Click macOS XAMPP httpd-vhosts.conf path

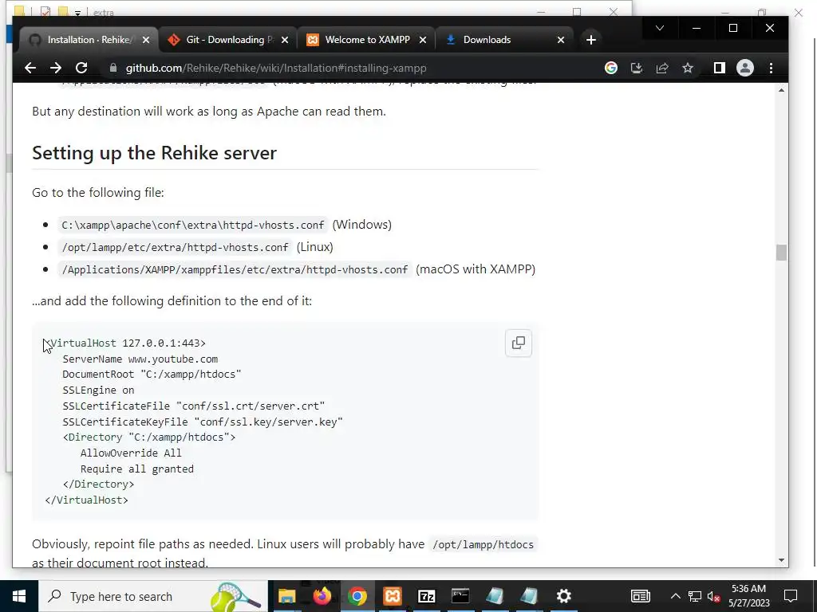tap(235, 269)
